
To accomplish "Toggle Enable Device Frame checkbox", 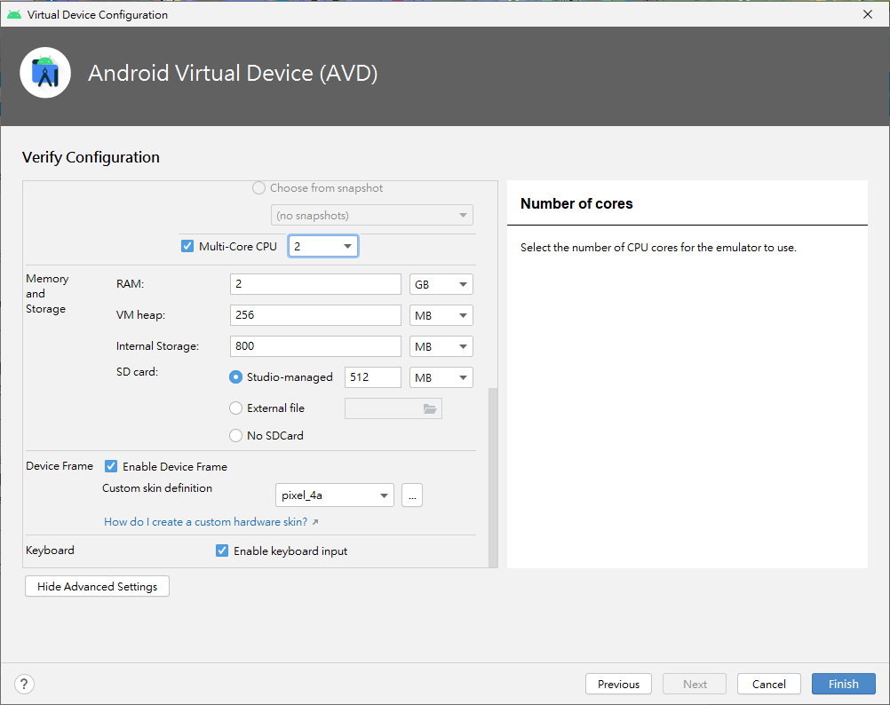I will 111,466.
